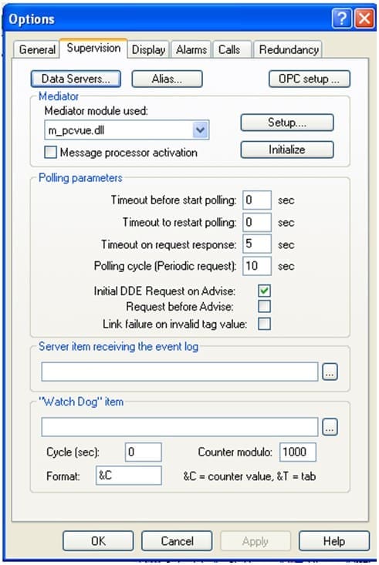
Task: Go to the Alarms tab
Action: tap(191, 49)
